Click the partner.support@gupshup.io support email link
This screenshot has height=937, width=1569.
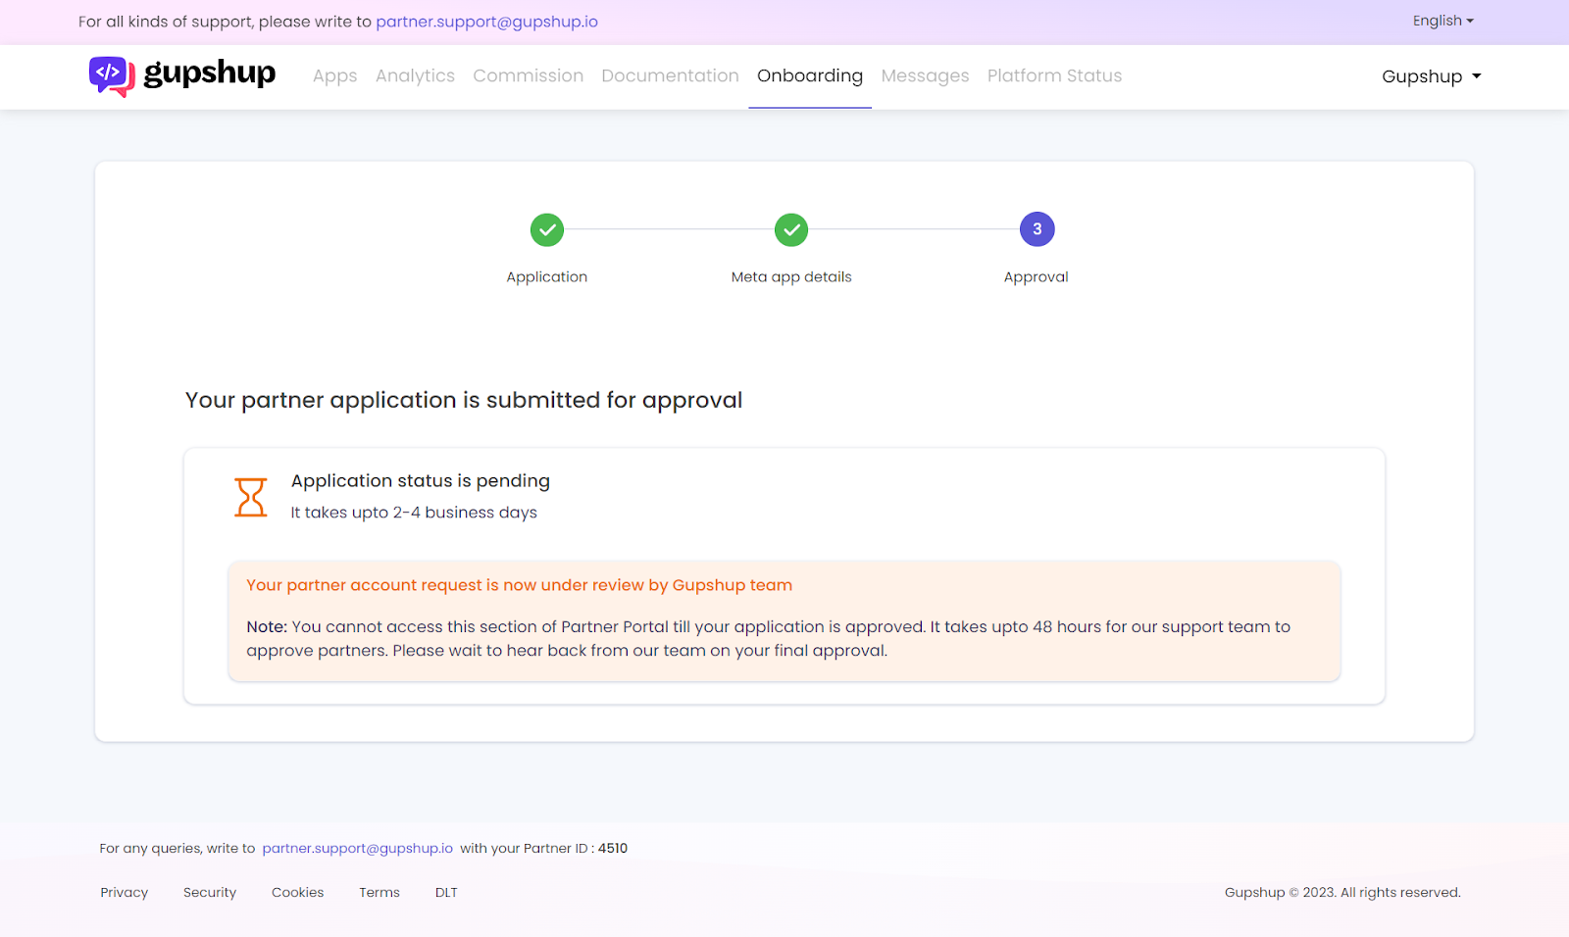486,21
